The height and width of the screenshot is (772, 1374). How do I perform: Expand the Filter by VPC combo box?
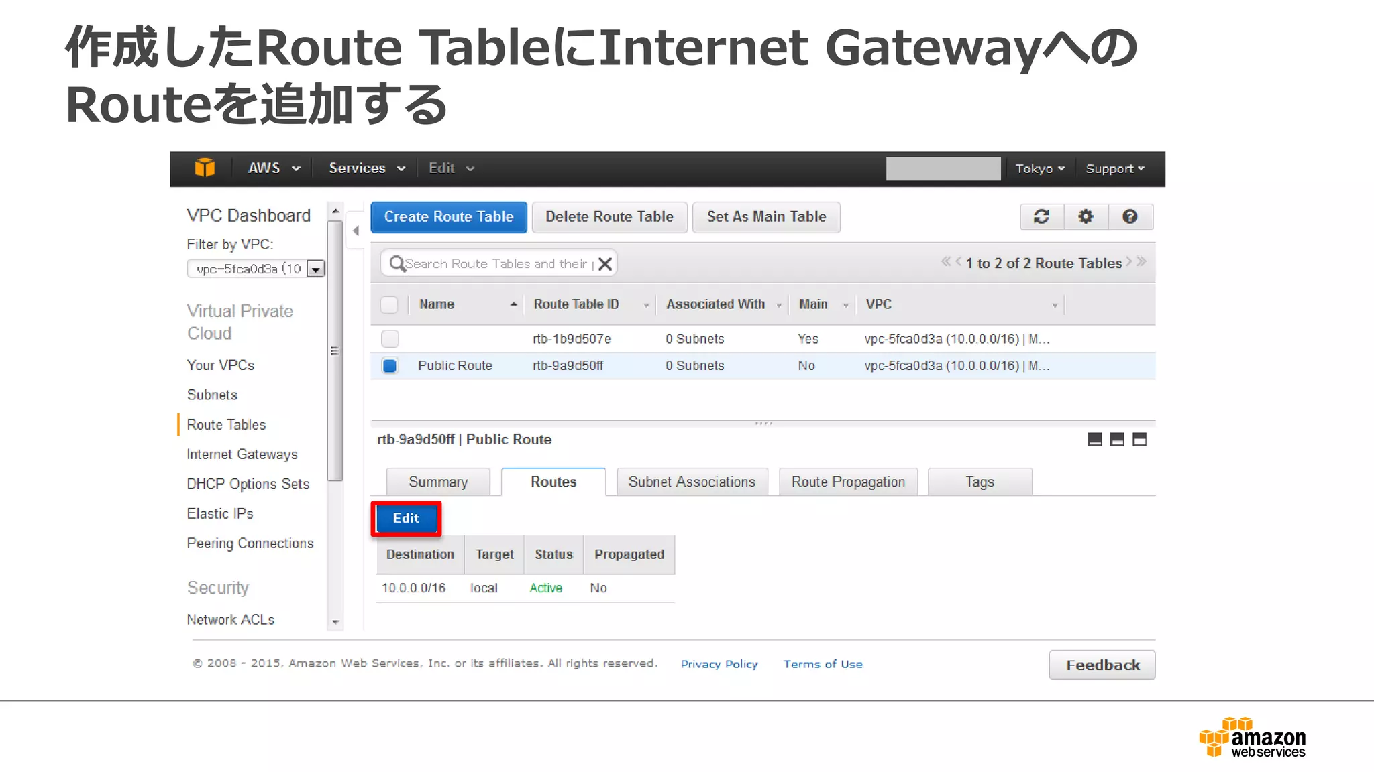(256, 269)
